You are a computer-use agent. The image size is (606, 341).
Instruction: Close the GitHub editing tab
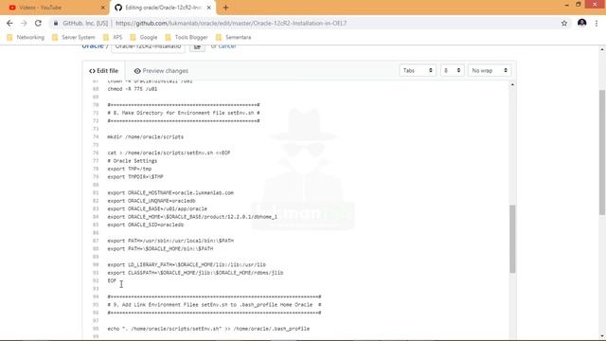[x=209, y=8]
